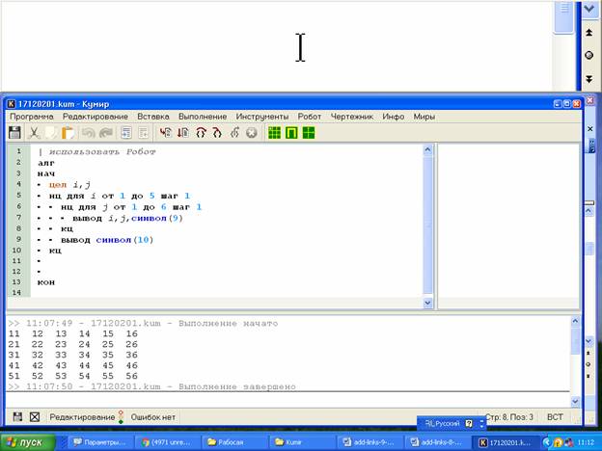Click the Paste clipboard icon
This screenshot has width=602, height=451.
68,133
